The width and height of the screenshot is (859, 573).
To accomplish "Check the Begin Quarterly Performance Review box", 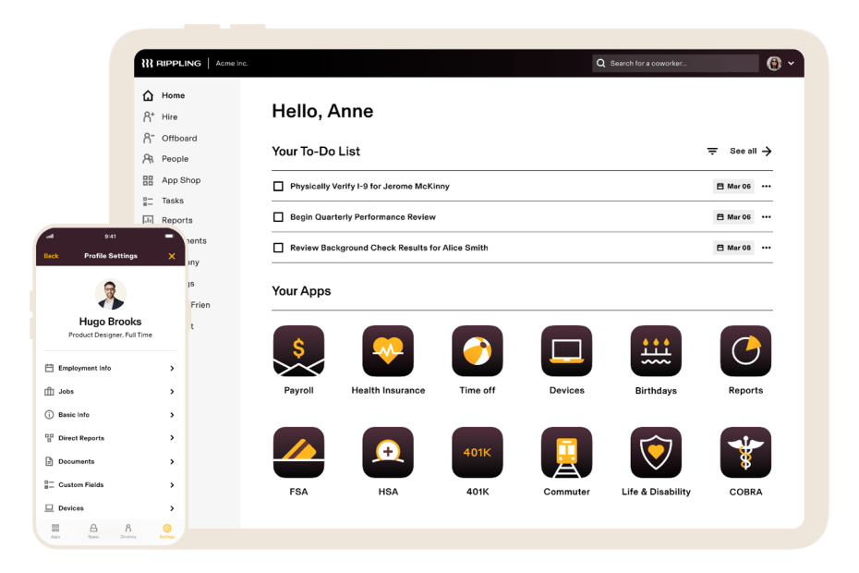I will click(x=278, y=217).
